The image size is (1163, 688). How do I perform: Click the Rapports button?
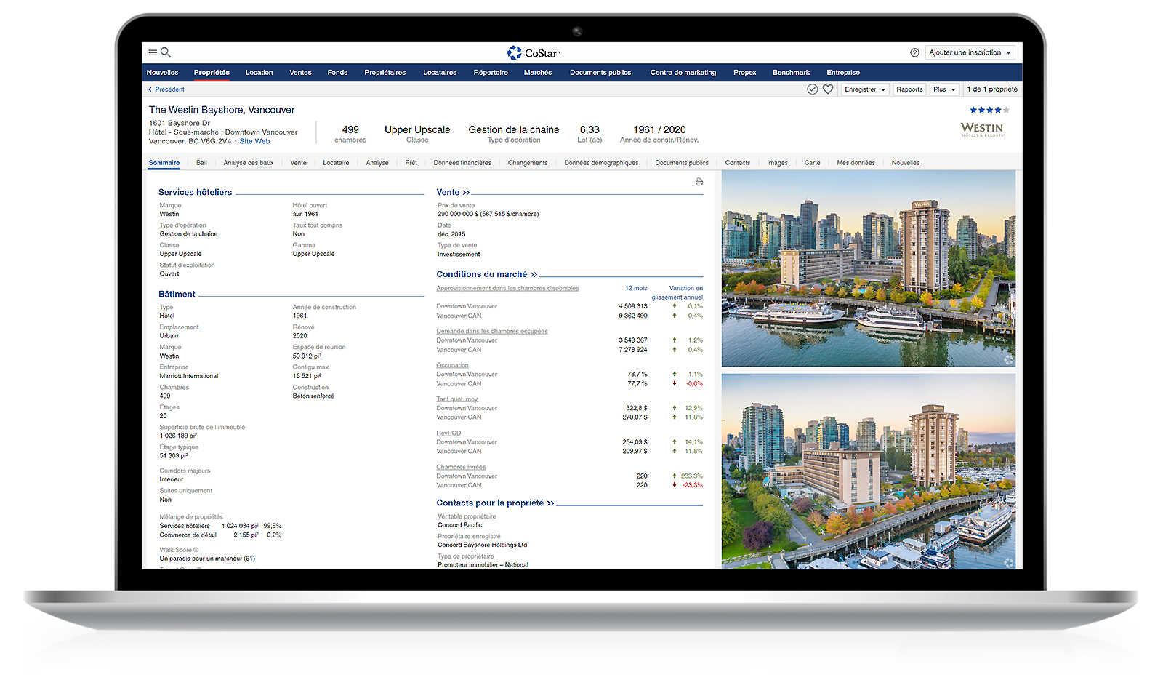pos(909,89)
